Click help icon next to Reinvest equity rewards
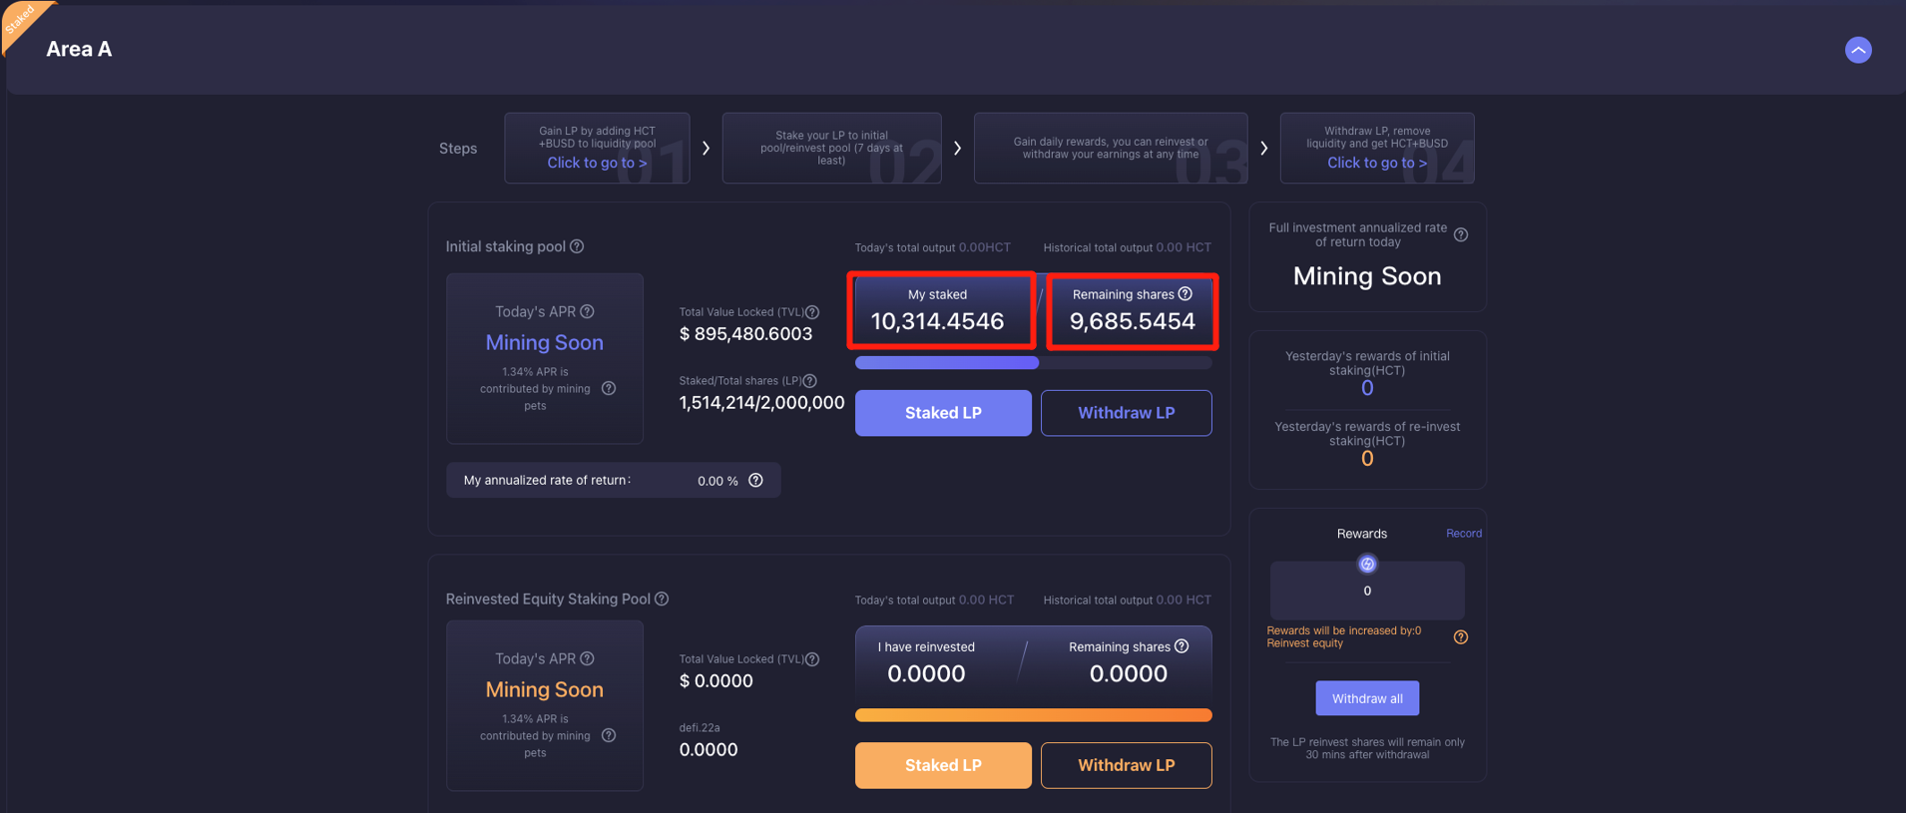 coord(1461,637)
